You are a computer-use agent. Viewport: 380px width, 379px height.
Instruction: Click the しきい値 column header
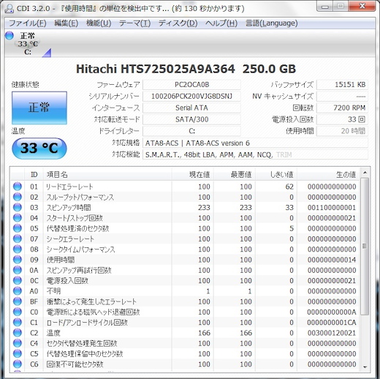(276, 174)
